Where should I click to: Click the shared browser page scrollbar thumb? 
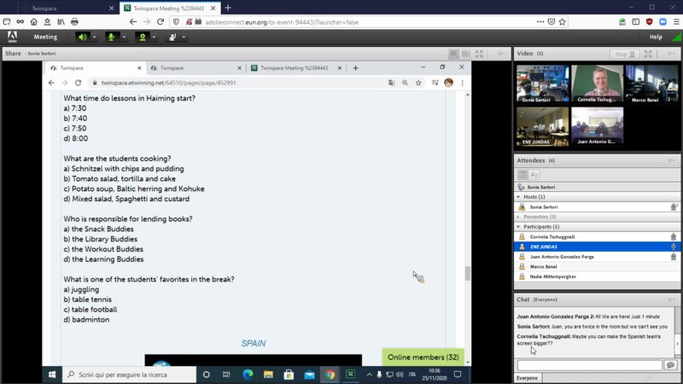point(468,274)
